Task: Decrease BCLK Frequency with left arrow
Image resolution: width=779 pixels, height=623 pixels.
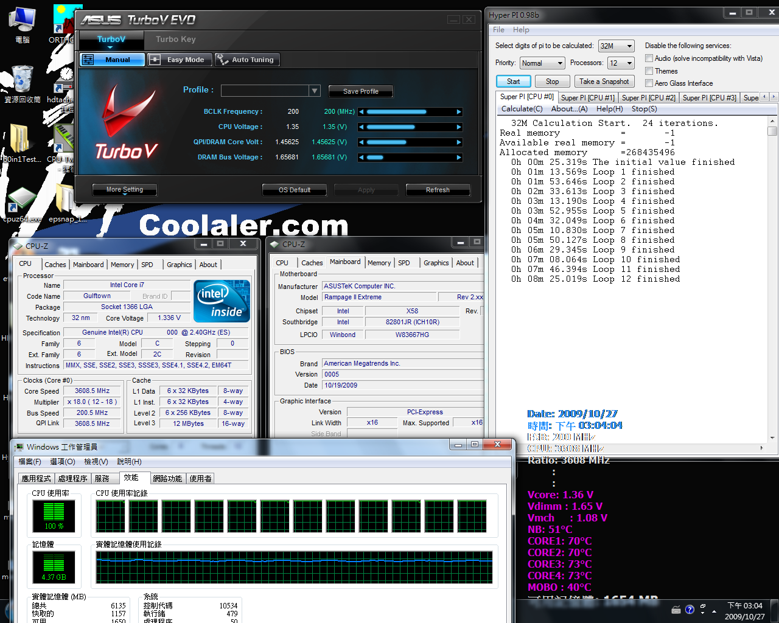Action: click(x=361, y=112)
